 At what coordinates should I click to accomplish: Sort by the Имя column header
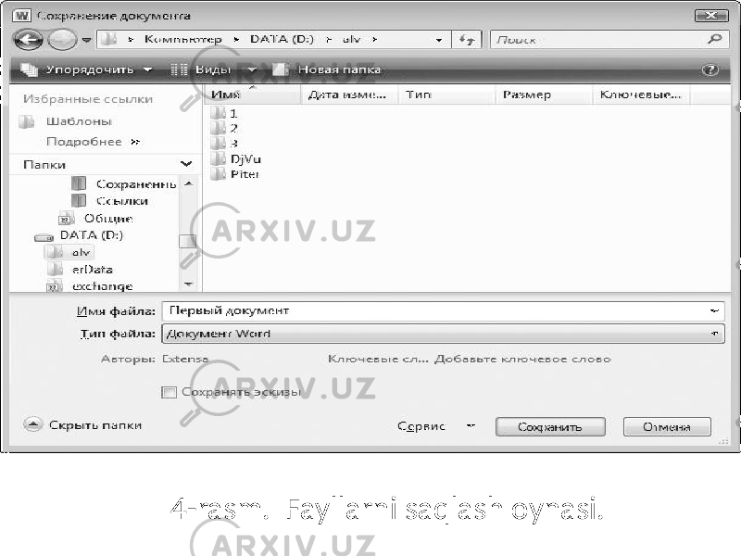coord(252,95)
